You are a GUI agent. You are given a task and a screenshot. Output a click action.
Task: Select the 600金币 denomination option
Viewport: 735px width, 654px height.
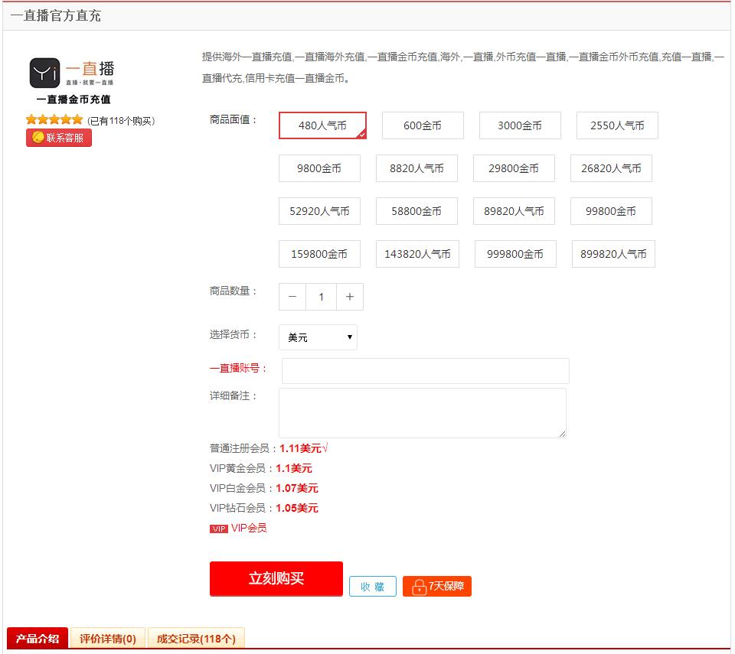click(423, 125)
